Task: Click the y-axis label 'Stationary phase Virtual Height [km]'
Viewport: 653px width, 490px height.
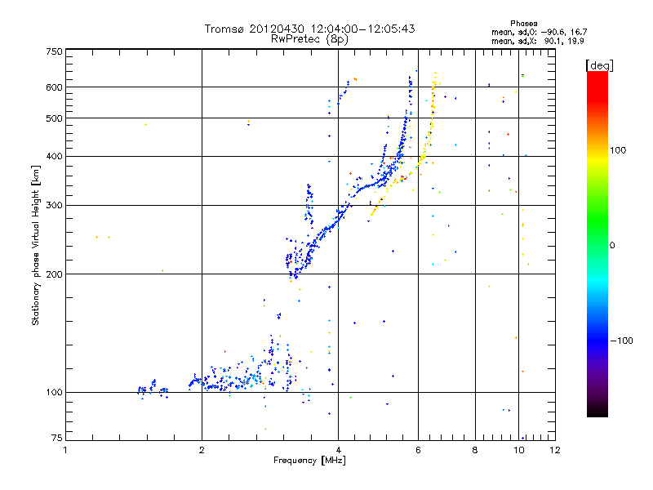Action: [35, 245]
